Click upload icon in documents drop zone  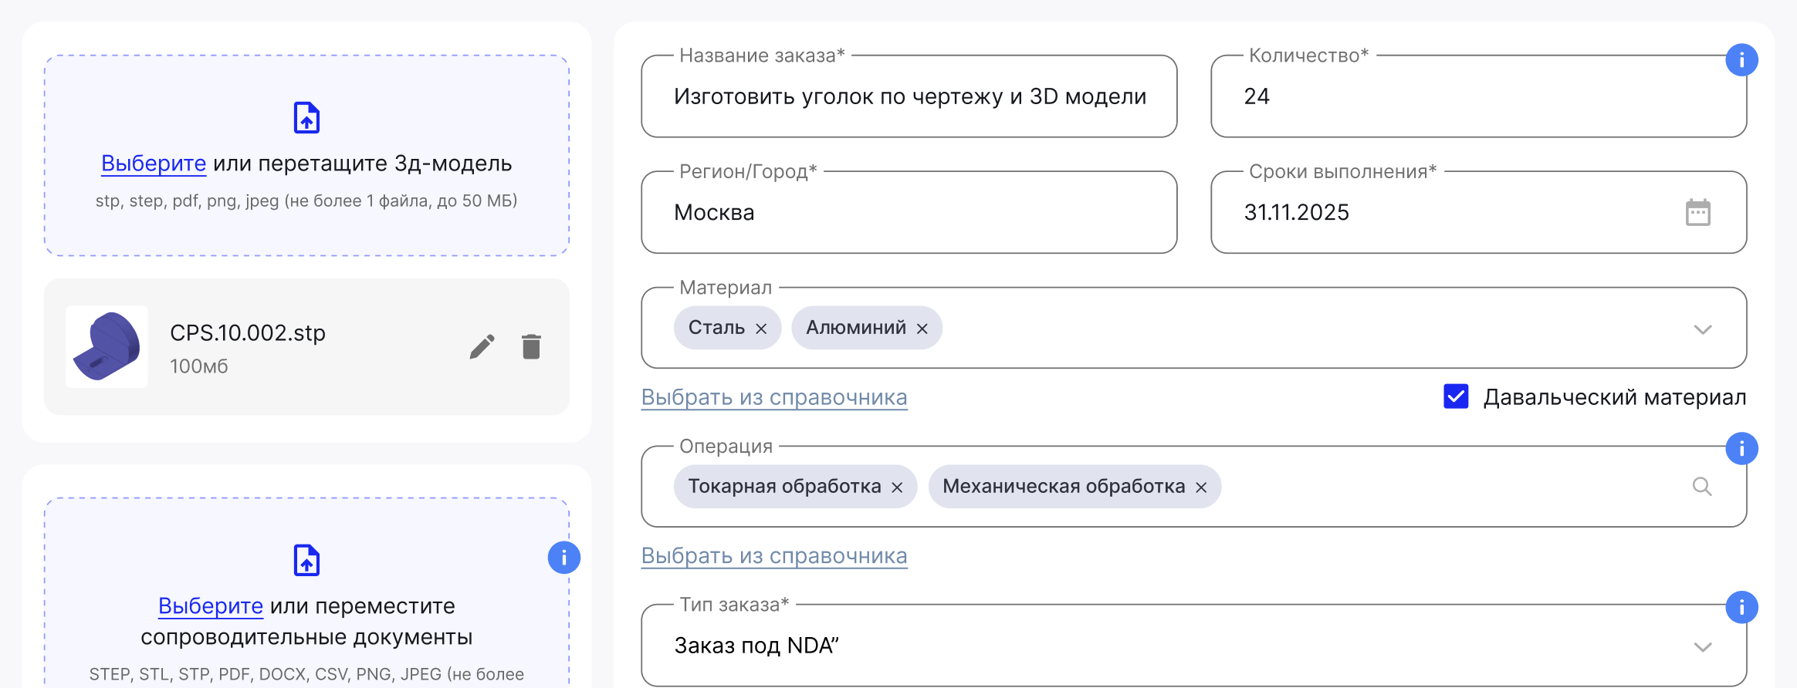click(306, 560)
